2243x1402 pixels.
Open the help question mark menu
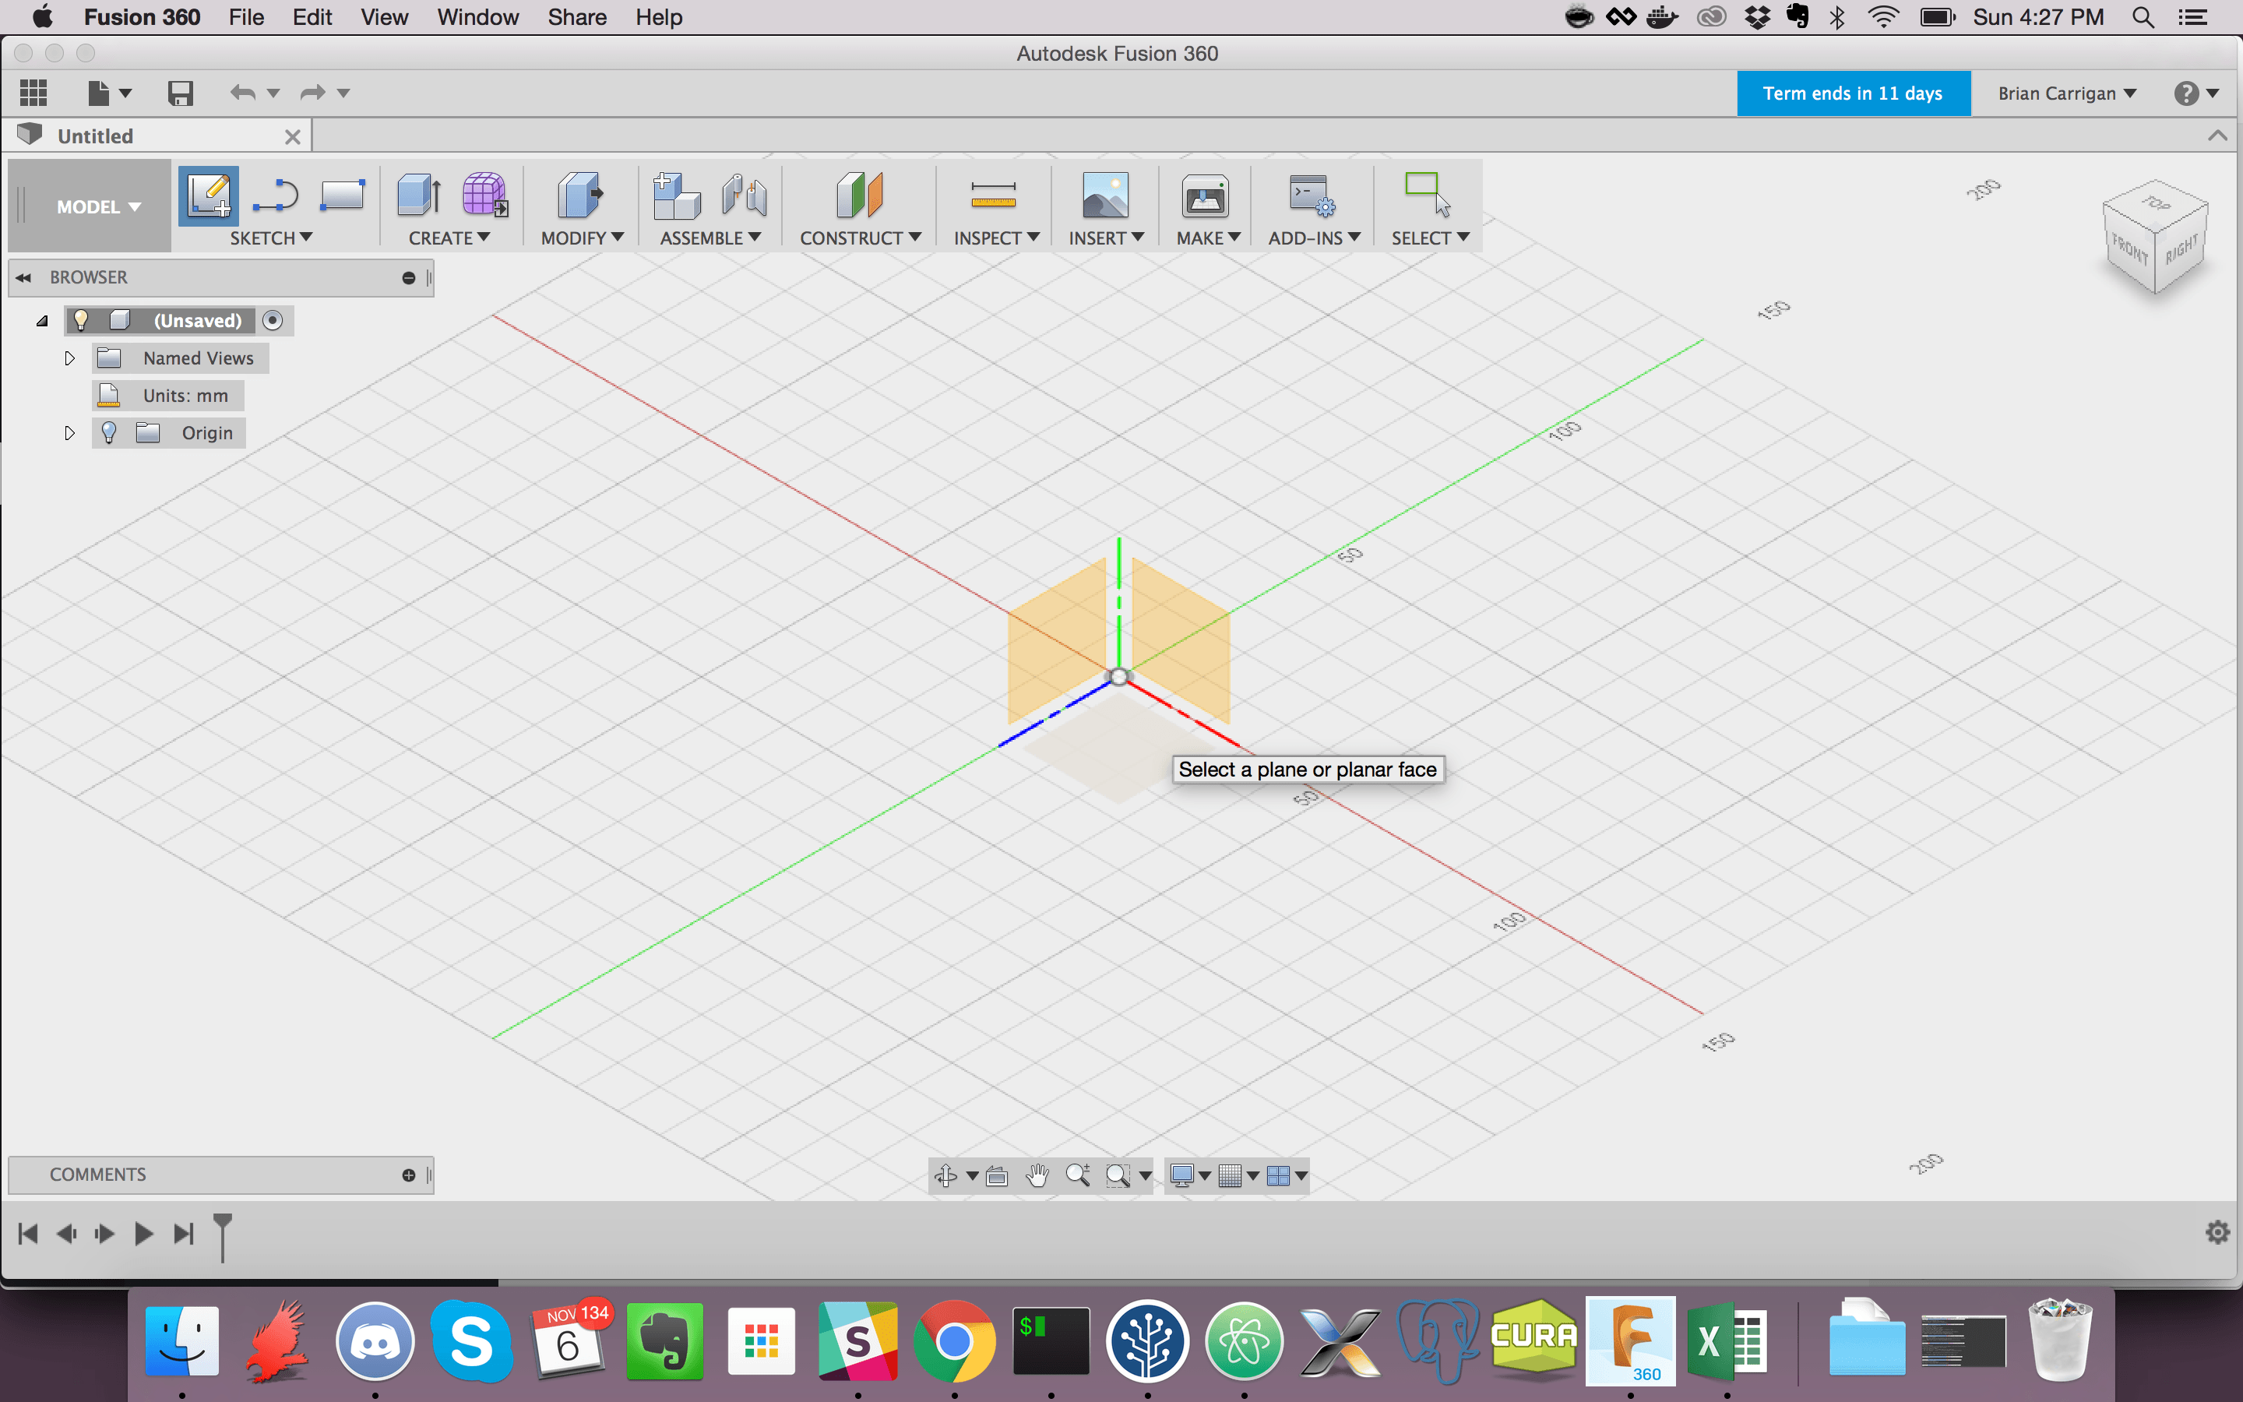point(2196,93)
